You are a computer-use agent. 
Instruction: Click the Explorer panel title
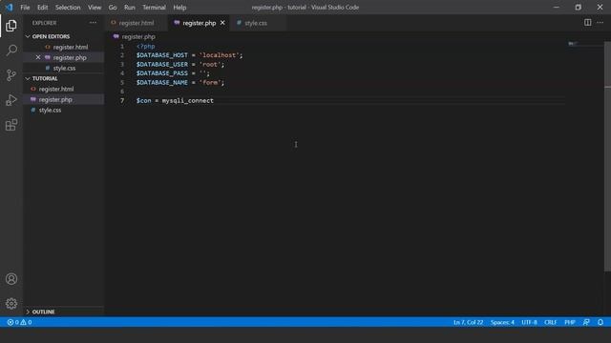pos(45,23)
